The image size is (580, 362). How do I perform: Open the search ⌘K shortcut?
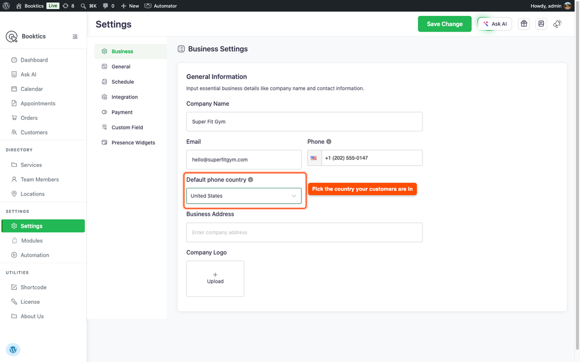[89, 6]
